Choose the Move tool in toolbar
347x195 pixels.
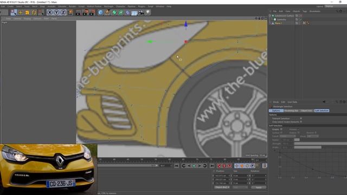(21, 12)
